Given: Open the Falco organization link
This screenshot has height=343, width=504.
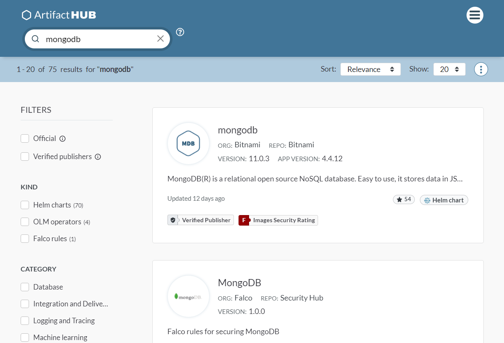Looking at the screenshot, I should tap(243, 298).
